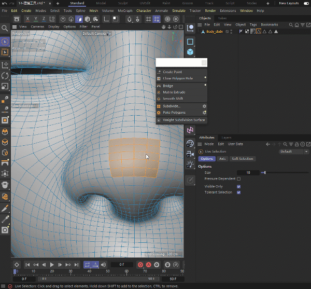Click the Light object icon
311x289 pixels.
click(x=190, y=164)
